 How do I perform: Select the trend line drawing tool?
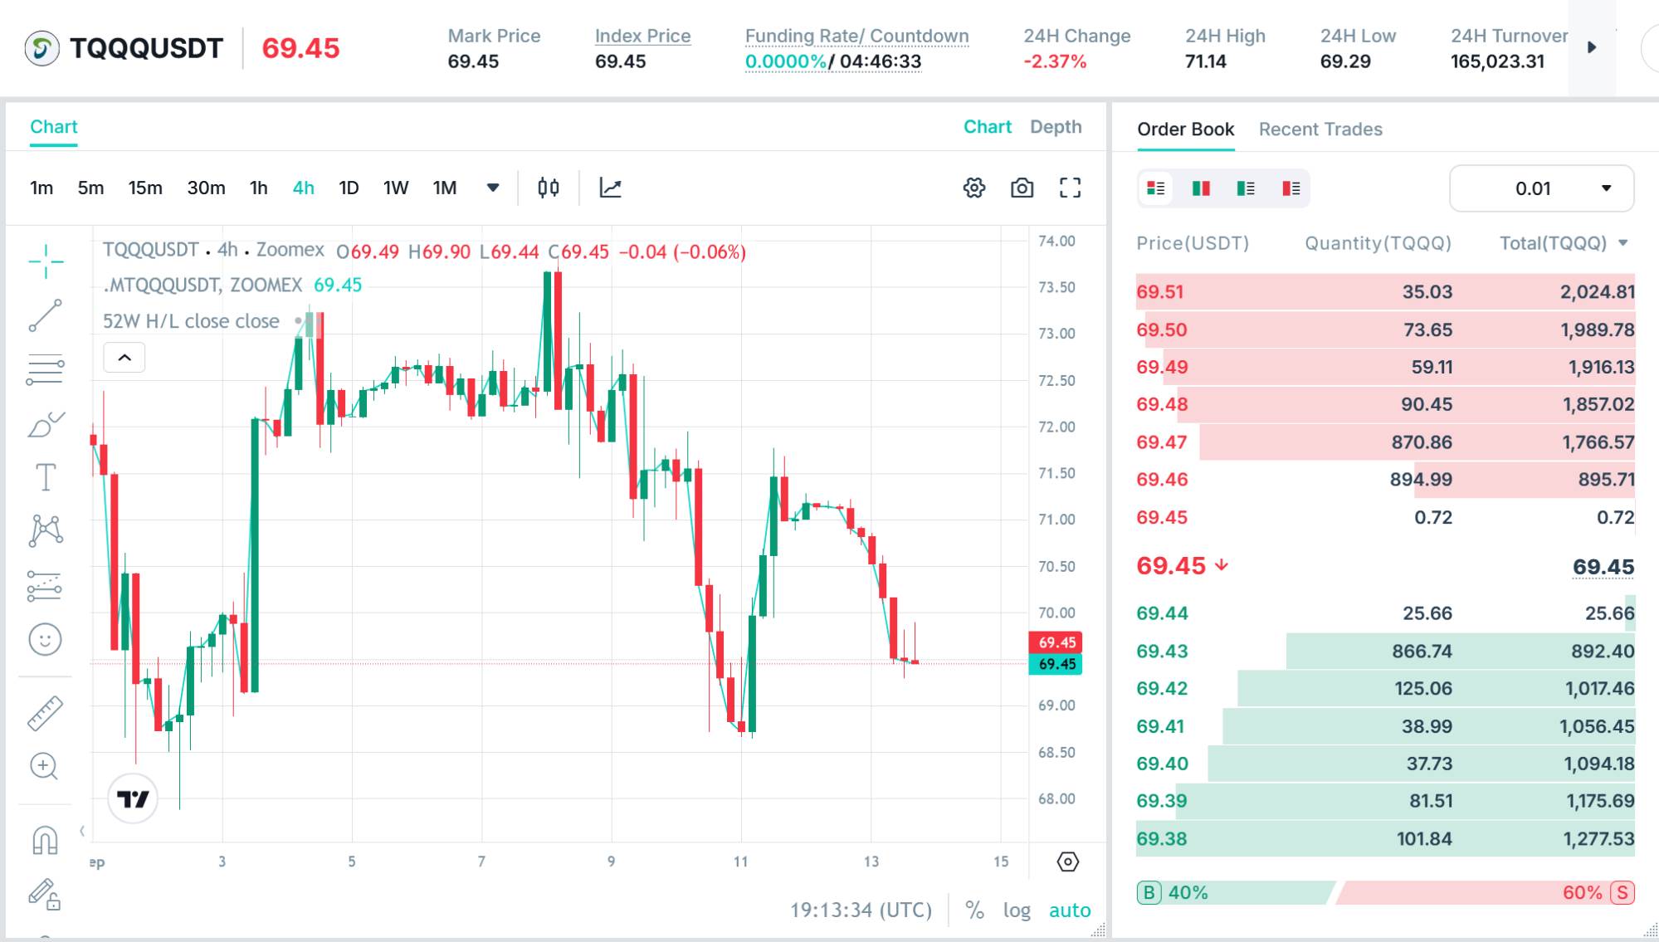tap(45, 315)
